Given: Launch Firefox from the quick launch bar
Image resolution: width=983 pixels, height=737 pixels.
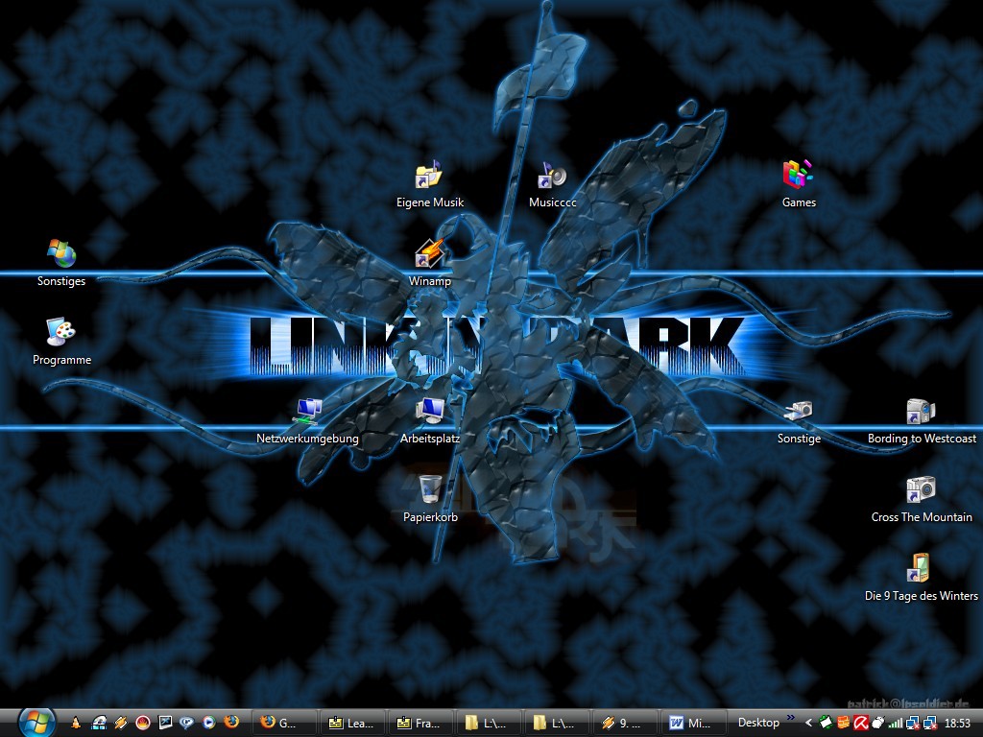Looking at the screenshot, I should [x=231, y=722].
